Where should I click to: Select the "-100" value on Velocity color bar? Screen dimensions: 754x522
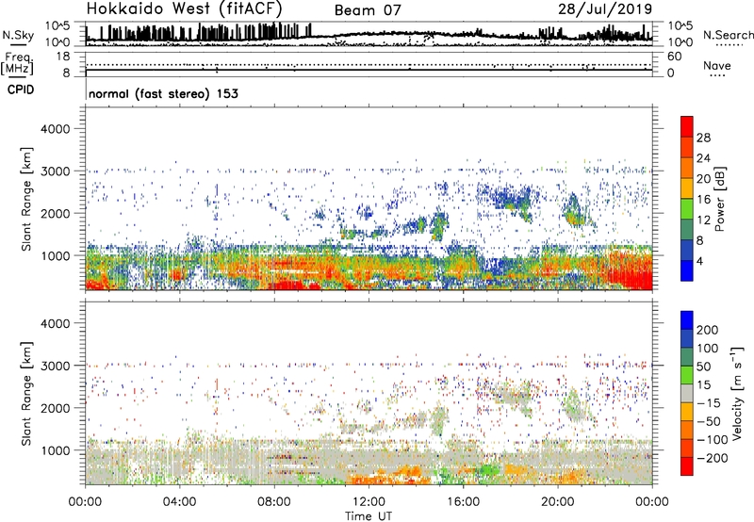pos(713,440)
